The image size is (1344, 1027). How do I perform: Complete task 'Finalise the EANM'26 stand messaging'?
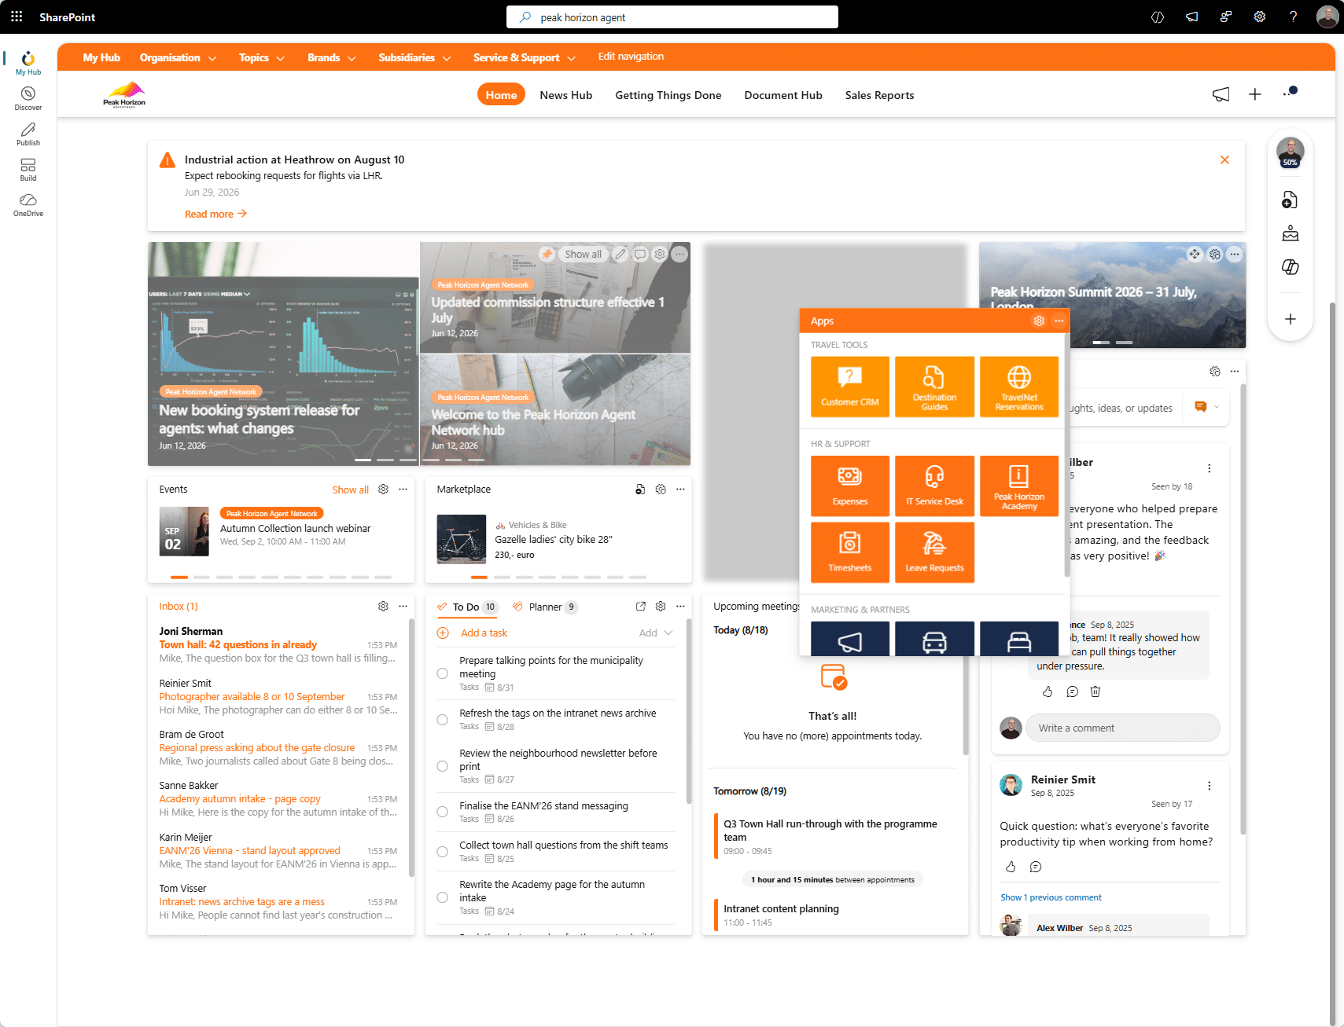coord(443,812)
